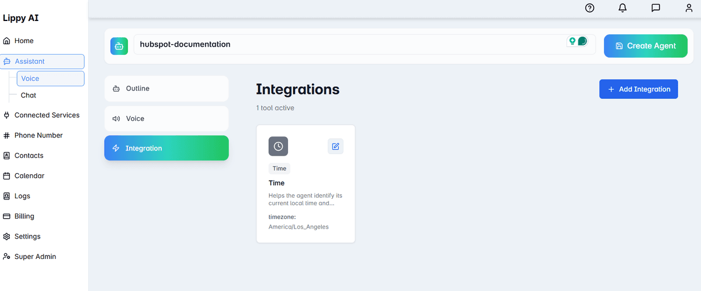Switch to the Outline tab
Viewport: 701px width, 291px height.
(166, 89)
